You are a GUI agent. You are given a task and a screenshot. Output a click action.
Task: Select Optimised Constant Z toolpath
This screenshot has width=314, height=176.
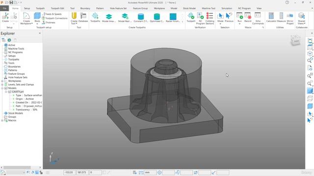coord(157,18)
